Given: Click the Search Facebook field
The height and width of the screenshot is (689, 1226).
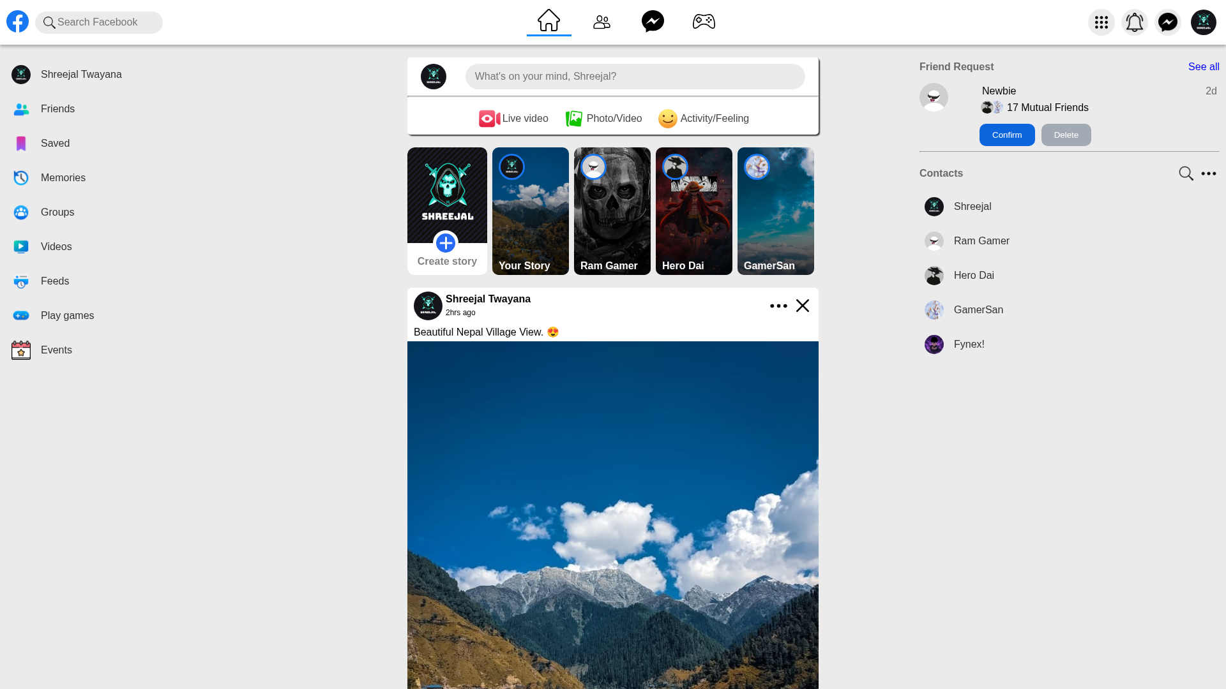Looking at the screenshot, I should pyautogui.click(x=99, y=22).
